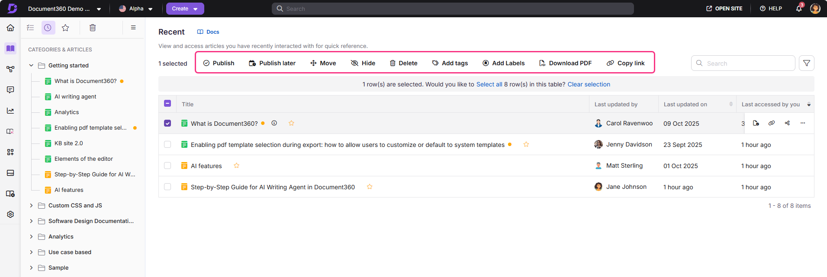The height and width of the screenshot is (277, 827).
Task: Toggle the header select-all checkbox
Action: (167, 103)
